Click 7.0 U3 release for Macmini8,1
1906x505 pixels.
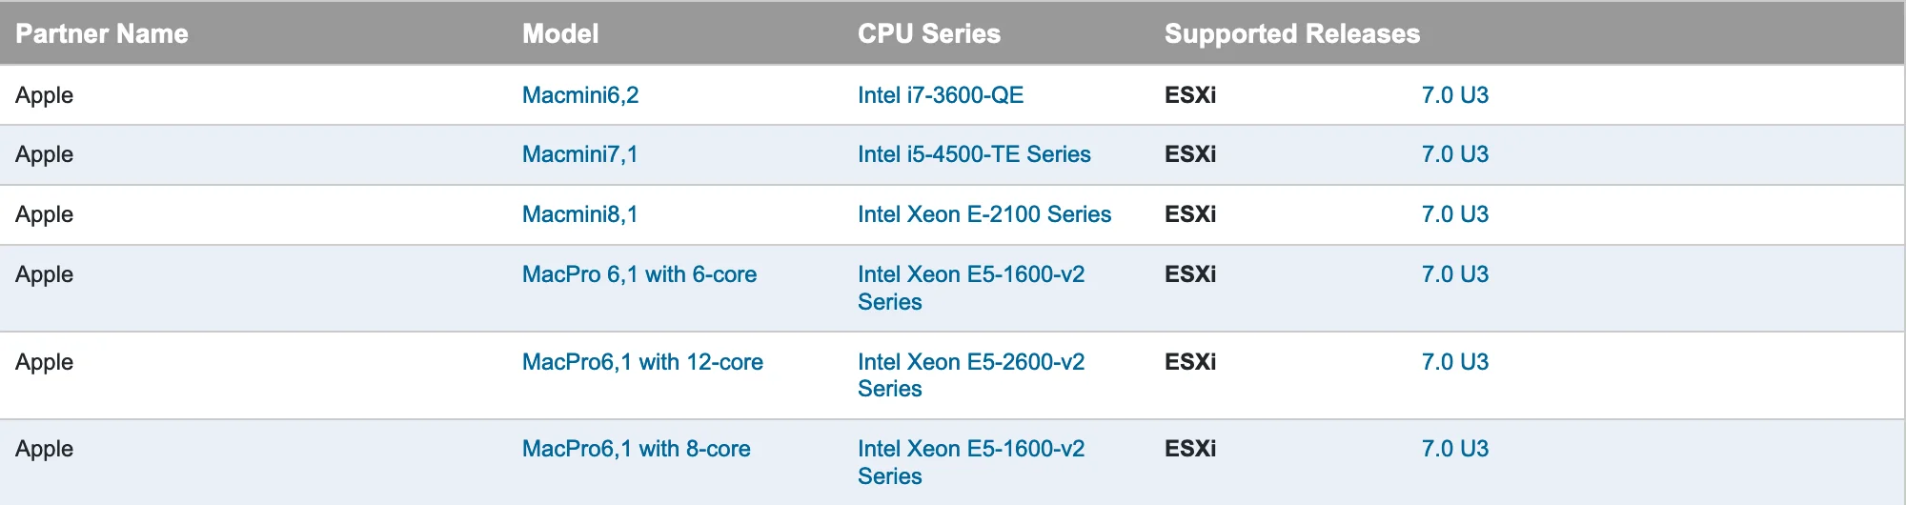tap(1454, 214)
